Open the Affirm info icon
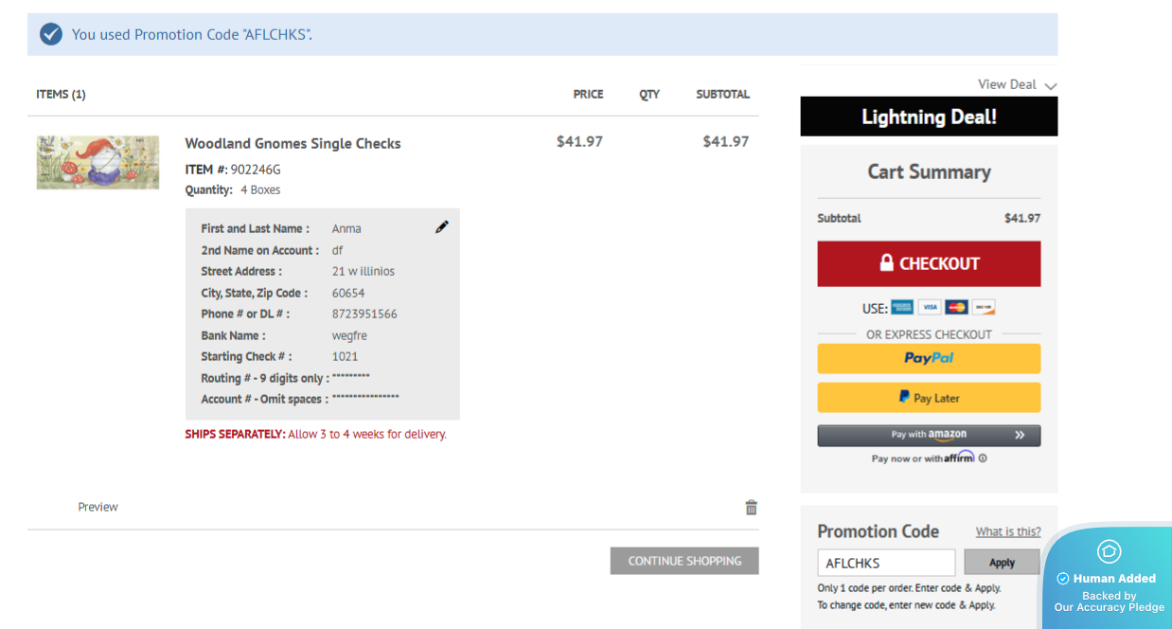1172x629 pixels. 983,458
